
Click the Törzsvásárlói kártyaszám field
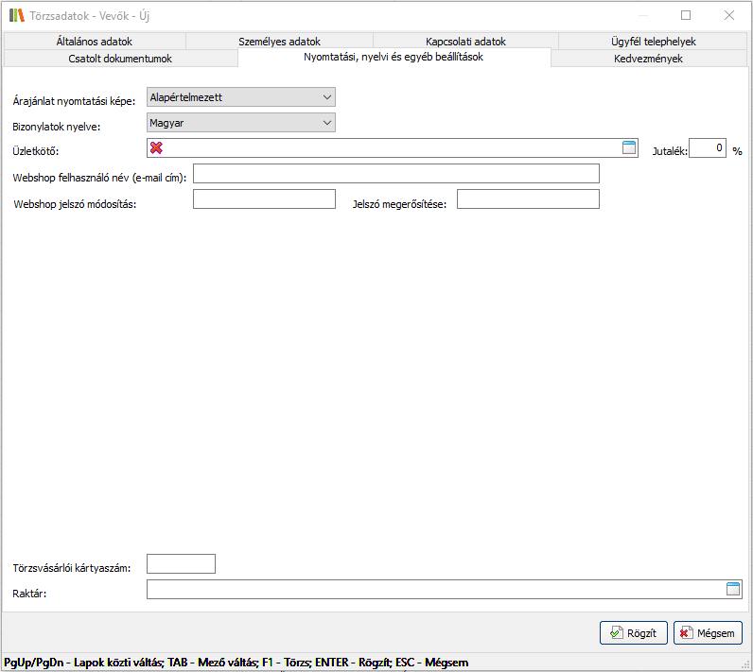tap(182, 564)
